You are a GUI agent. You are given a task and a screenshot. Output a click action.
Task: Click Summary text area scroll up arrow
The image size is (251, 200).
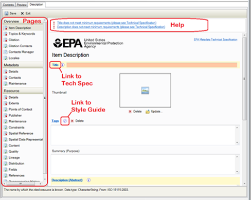click(x=237, y=157)
